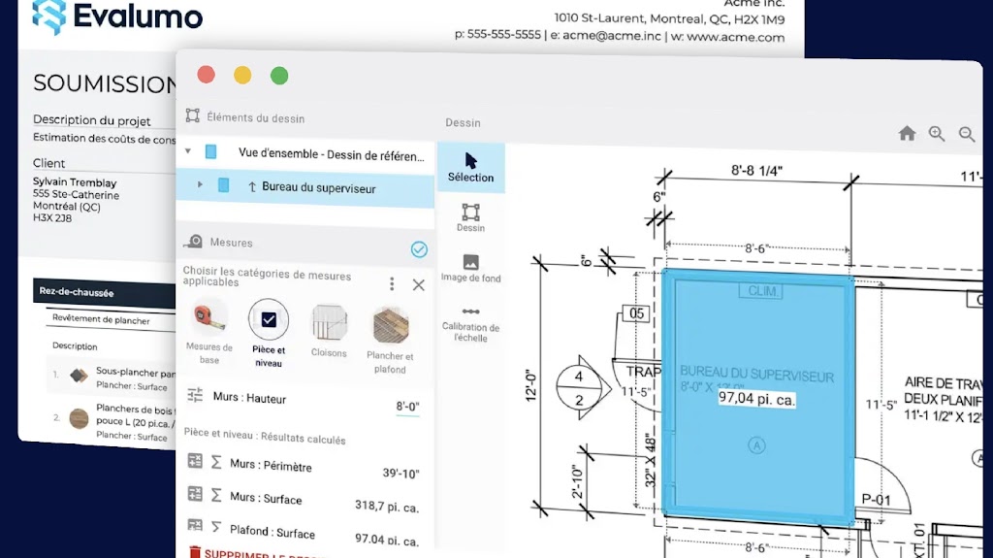993x558 pixels.
Task: Select the Sélection cursor tool
Action: tap(470, 167)
